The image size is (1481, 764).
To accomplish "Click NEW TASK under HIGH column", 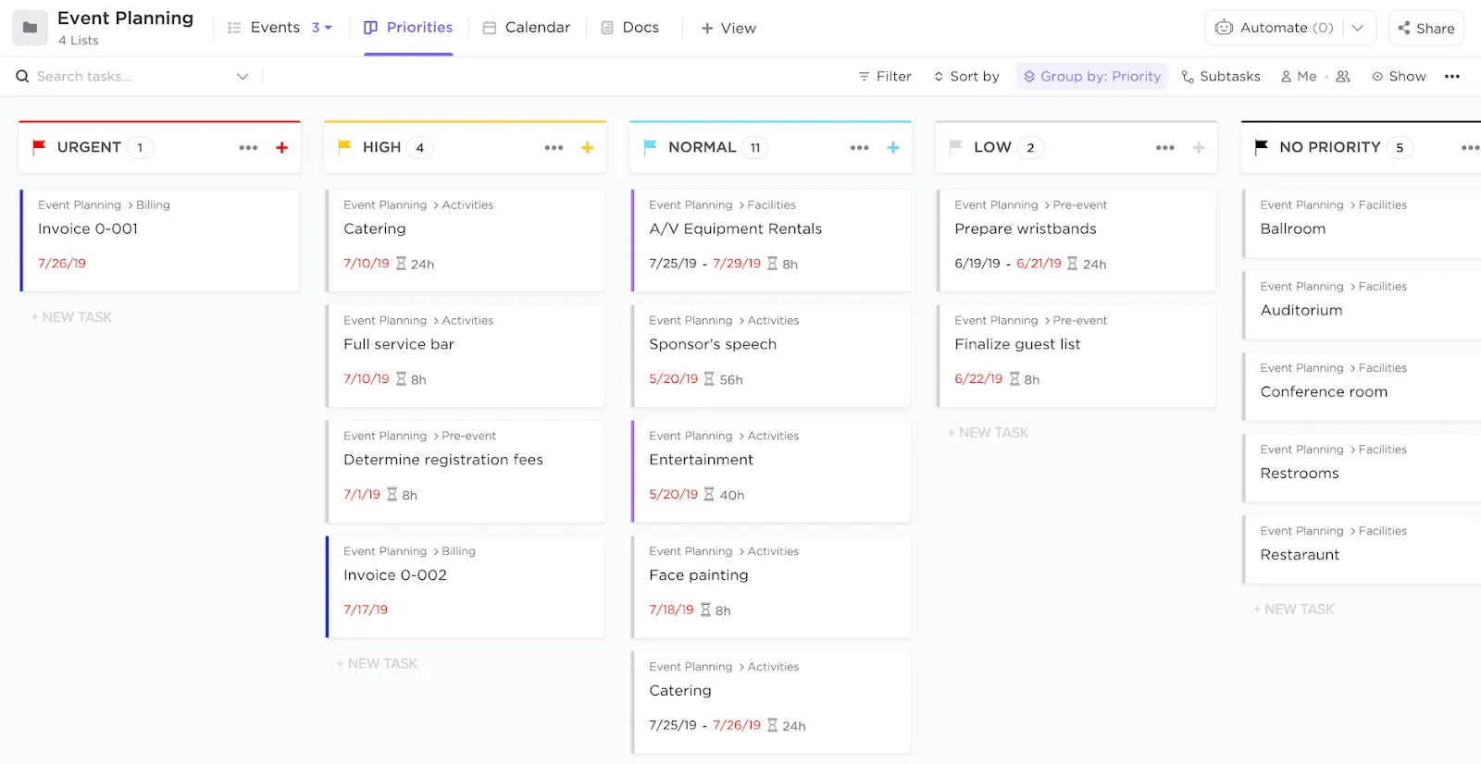I will point(377,664).
